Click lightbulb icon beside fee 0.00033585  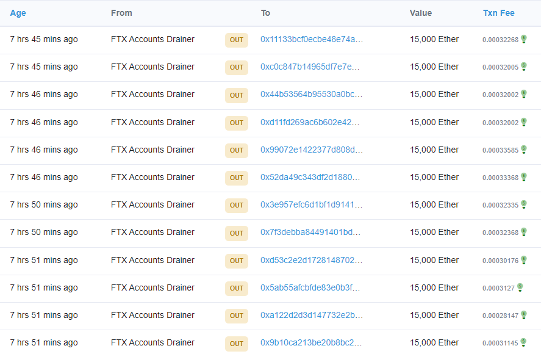pyautogui.click(x=523, y=150)
